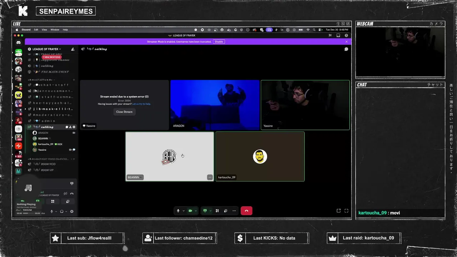Open BEANNN tile more options button
This screenshot has width=457, height=257.
click(x=210, y=177)
